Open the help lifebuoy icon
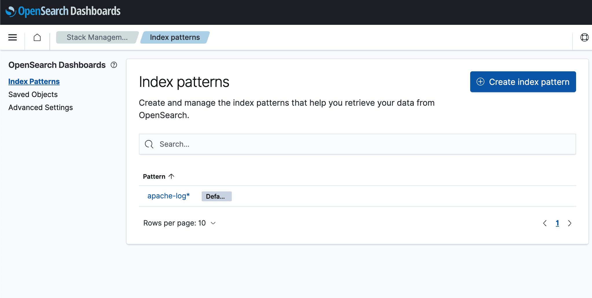This screenshot has width=592, height=298. pos(584,38)
